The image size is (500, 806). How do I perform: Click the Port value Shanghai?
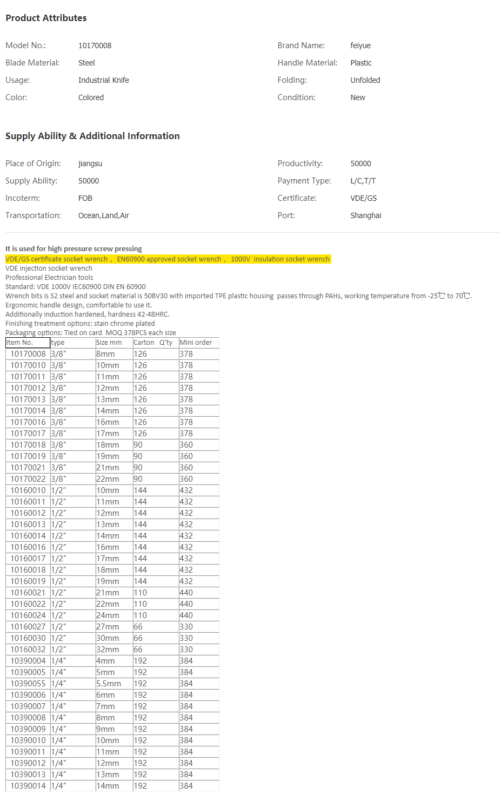tap(366, 215)
